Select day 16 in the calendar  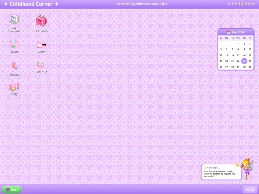(x=244, y=55)
